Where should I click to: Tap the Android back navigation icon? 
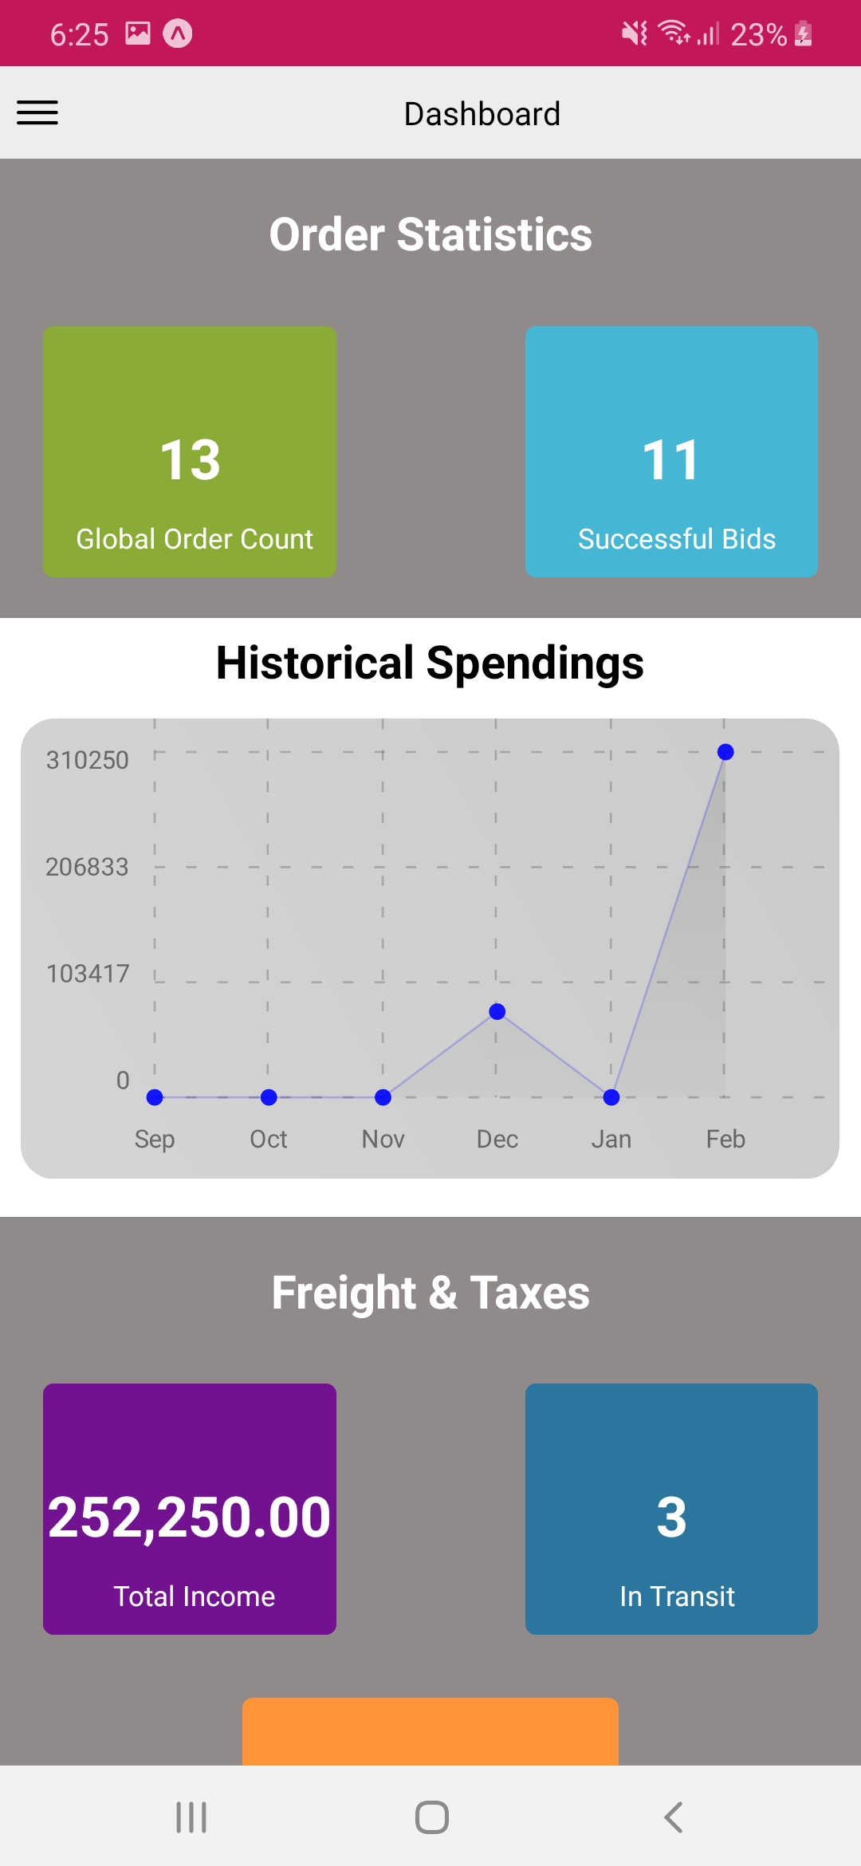pos(673,1817)
